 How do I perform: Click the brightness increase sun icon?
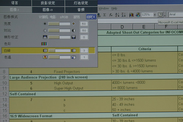pos(74,24)
